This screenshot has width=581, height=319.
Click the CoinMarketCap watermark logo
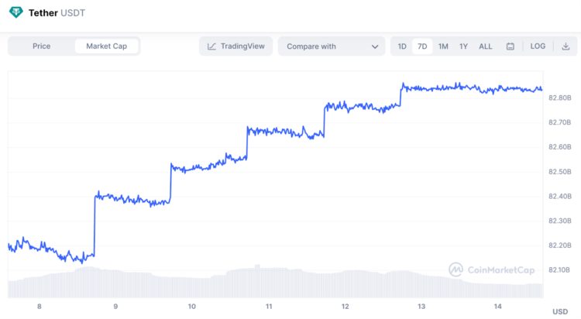pos(456,269)
